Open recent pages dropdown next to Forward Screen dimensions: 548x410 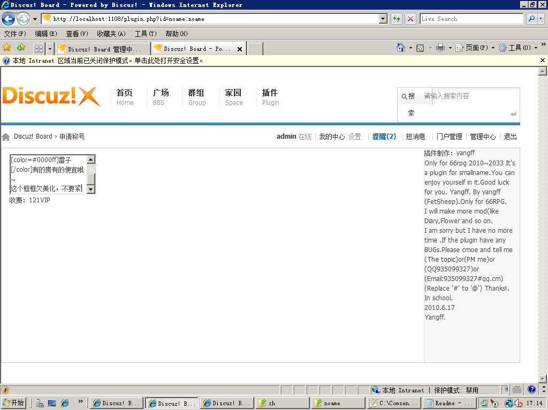tap(35, 19)
